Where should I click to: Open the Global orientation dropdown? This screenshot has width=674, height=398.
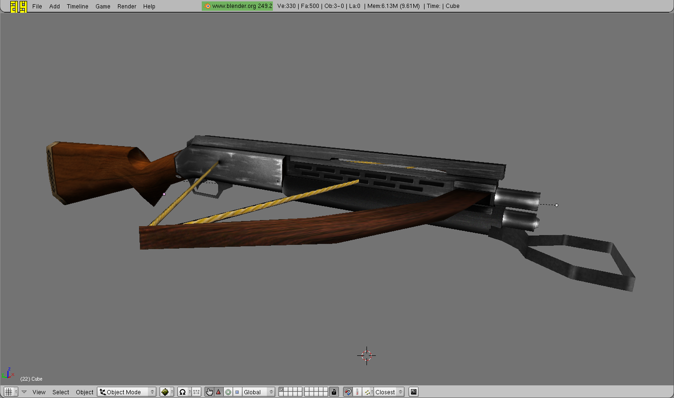pyautogui.click(x=258, y=392)
